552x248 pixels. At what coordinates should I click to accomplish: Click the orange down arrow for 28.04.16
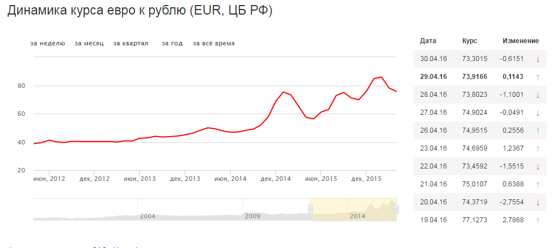537,95
